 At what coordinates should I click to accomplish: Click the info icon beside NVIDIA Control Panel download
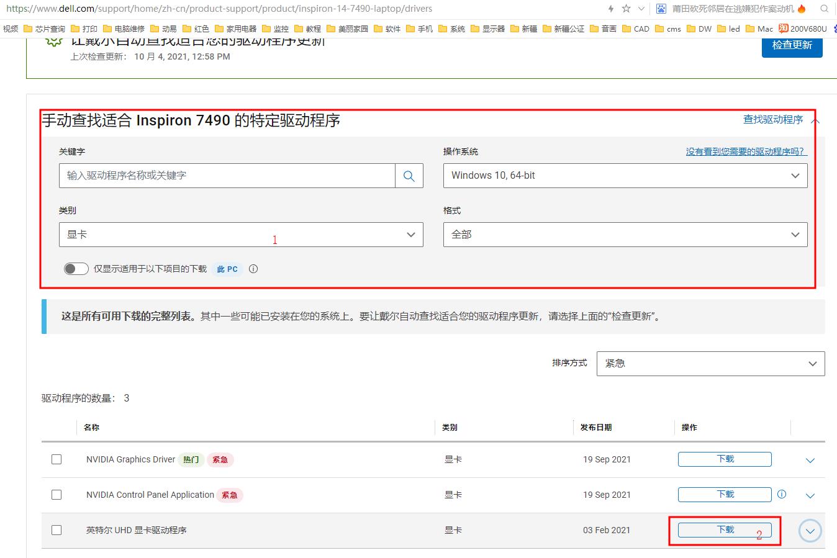781,494
